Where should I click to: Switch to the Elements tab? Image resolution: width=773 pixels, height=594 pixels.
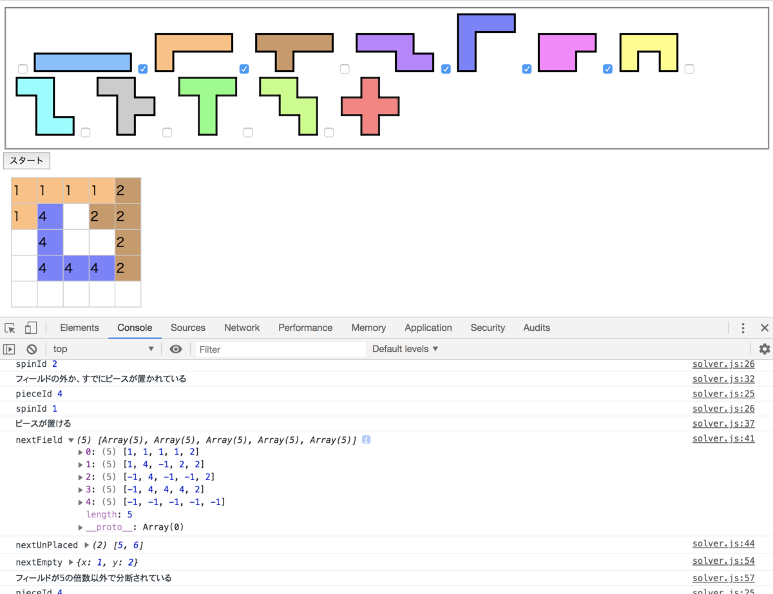[x=79, y=328]
